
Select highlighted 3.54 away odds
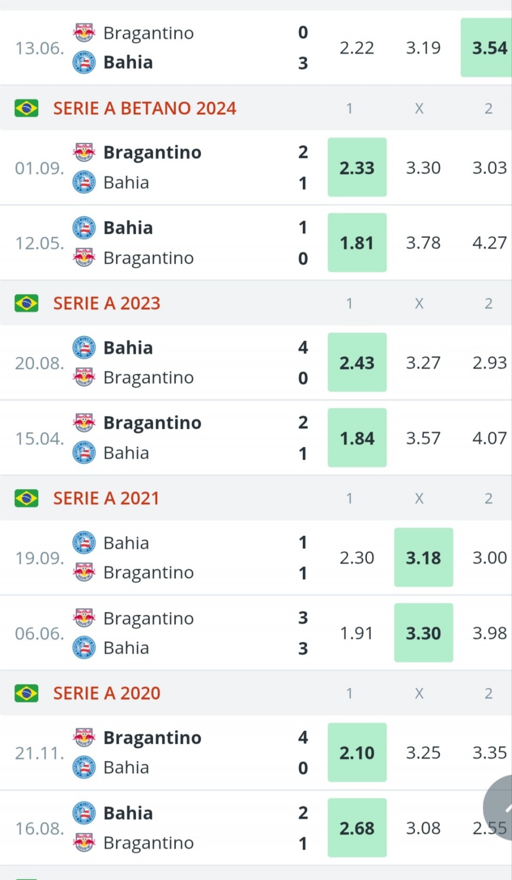click(x=489, y=48)
